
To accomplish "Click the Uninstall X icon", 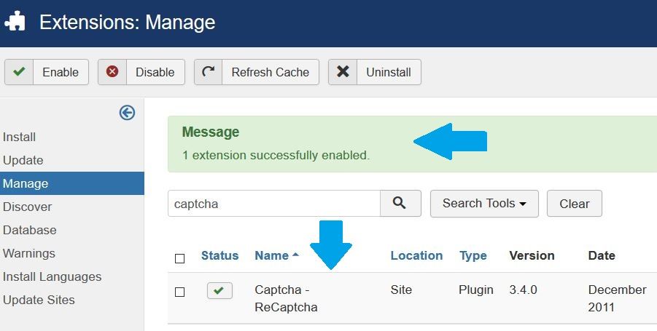I will pos(343,72).
